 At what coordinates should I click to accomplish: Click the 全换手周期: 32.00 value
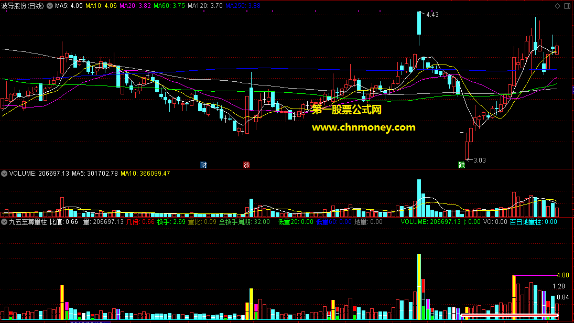244,222
